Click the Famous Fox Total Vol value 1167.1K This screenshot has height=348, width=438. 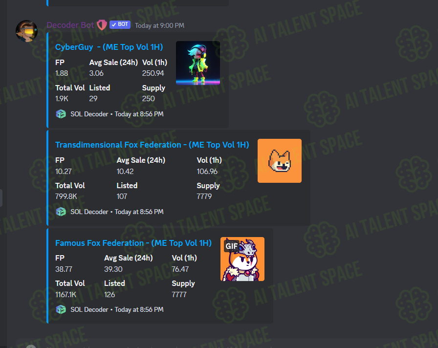[x=66, y=294]
